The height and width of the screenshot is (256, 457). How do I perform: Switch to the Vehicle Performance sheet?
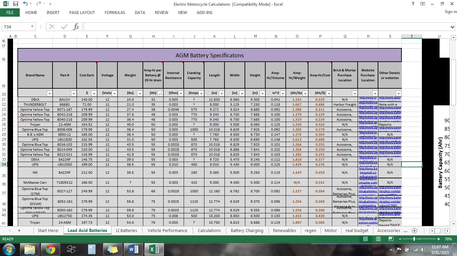(167, 230)
